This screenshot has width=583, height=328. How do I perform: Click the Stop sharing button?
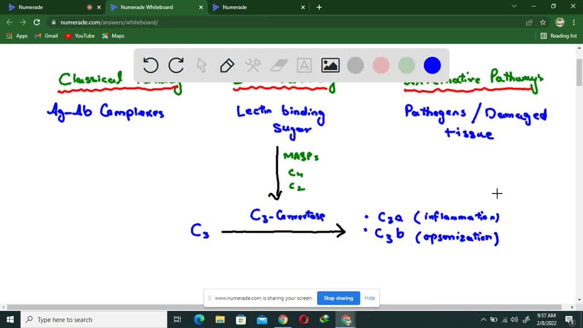pyautogui.click(x=338, y=298)
